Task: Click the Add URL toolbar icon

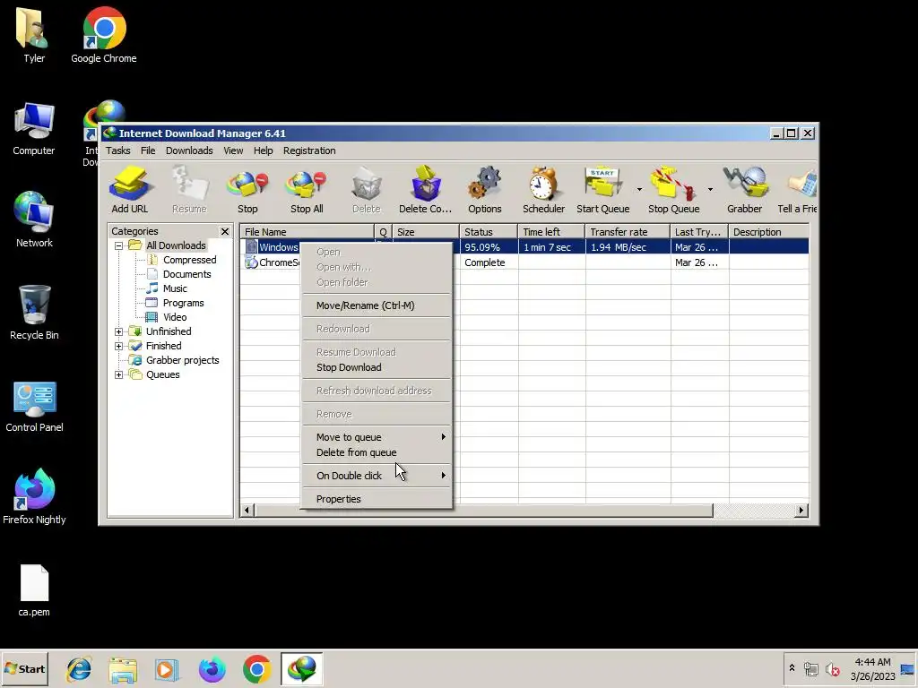Action: click(130, 190)
